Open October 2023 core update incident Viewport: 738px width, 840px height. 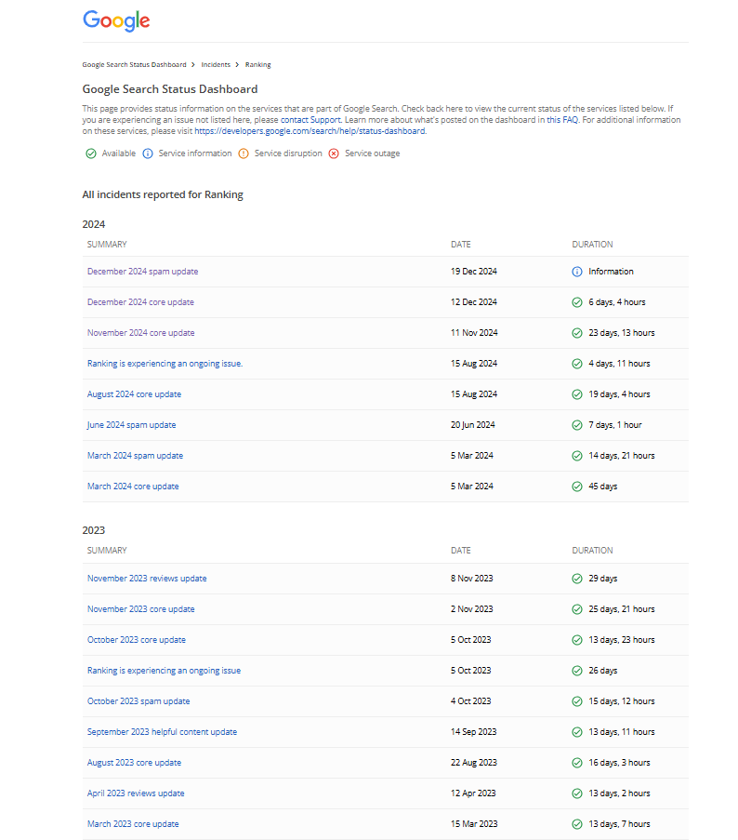tap(137, 640)
